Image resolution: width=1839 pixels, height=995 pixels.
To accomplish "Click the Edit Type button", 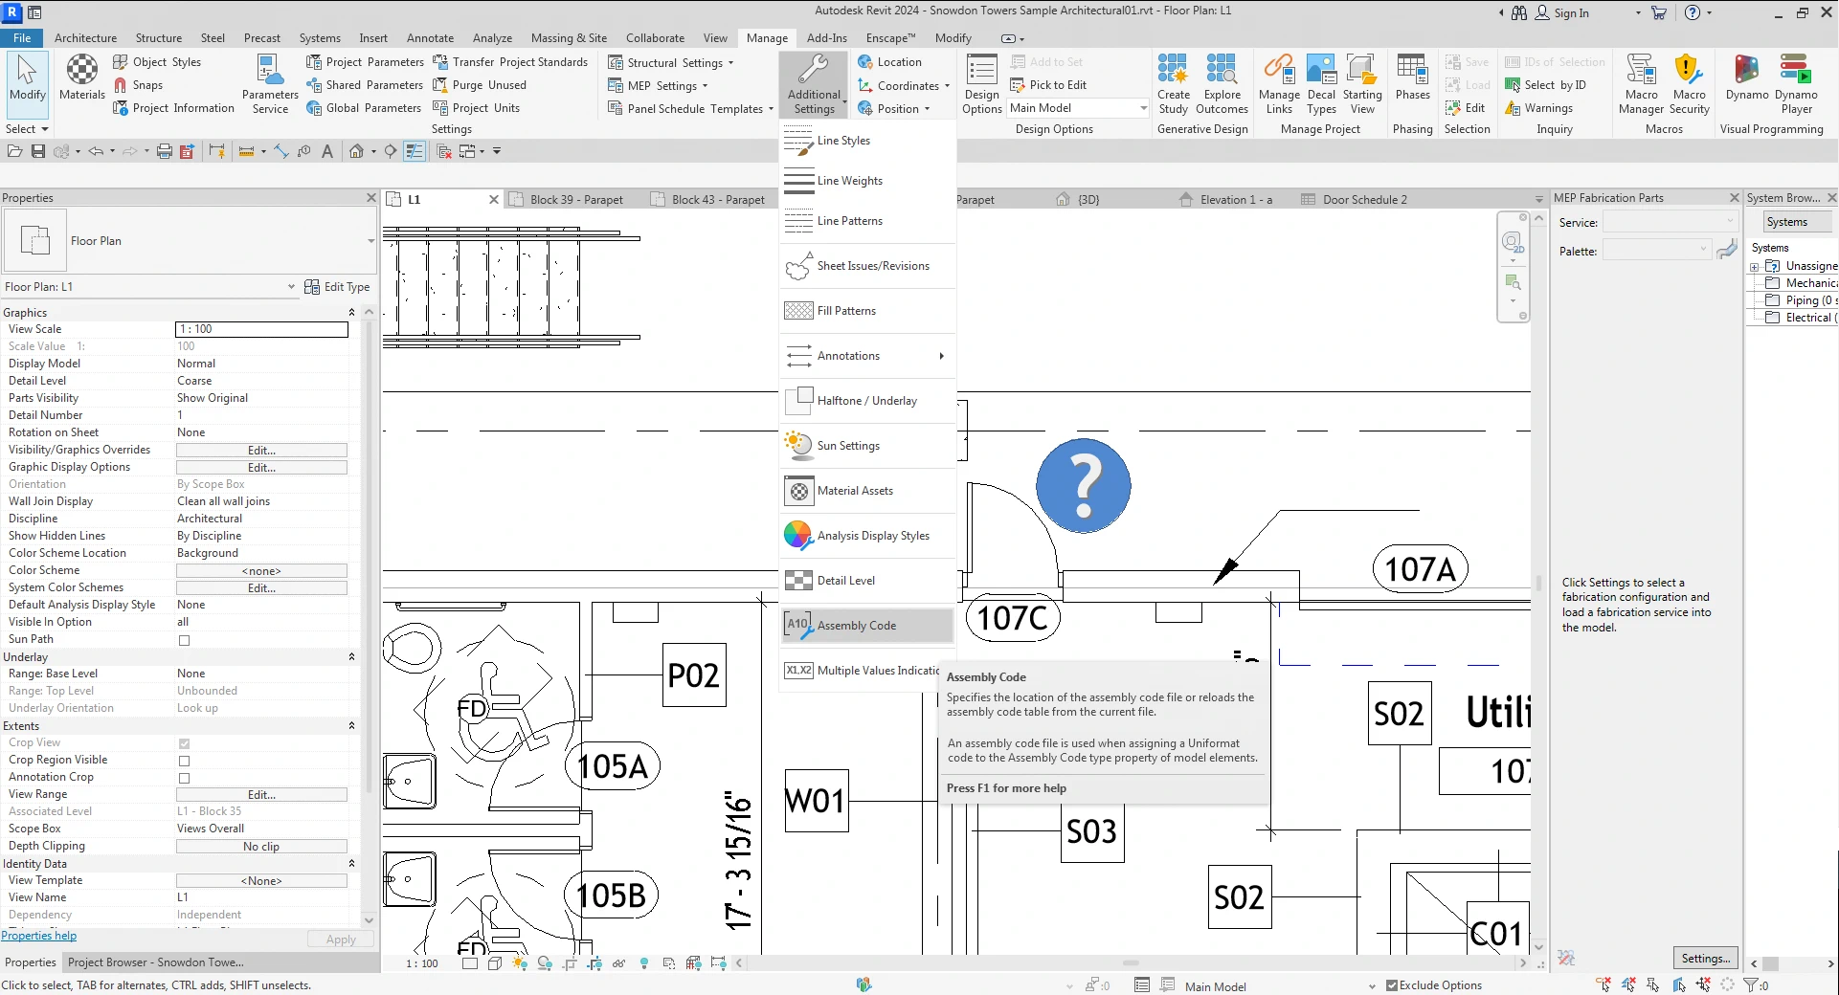I will 337,287.
